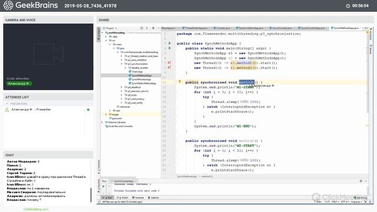
Task: Click the highlighted method1 identifier on line 11
Action: click(x=246, y=82)
